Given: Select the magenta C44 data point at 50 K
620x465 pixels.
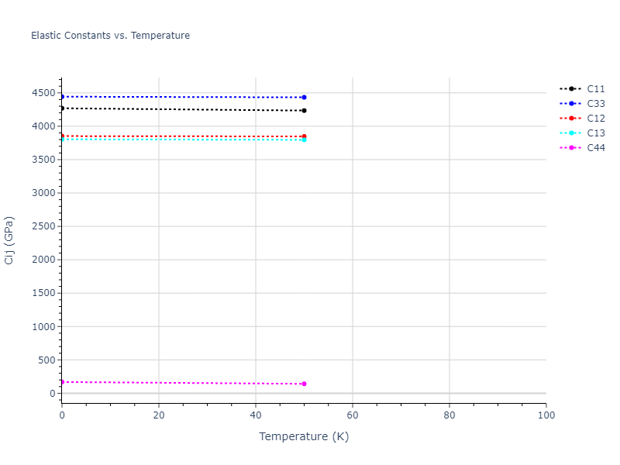Looking at the screenshot, I should pos(304,384).
